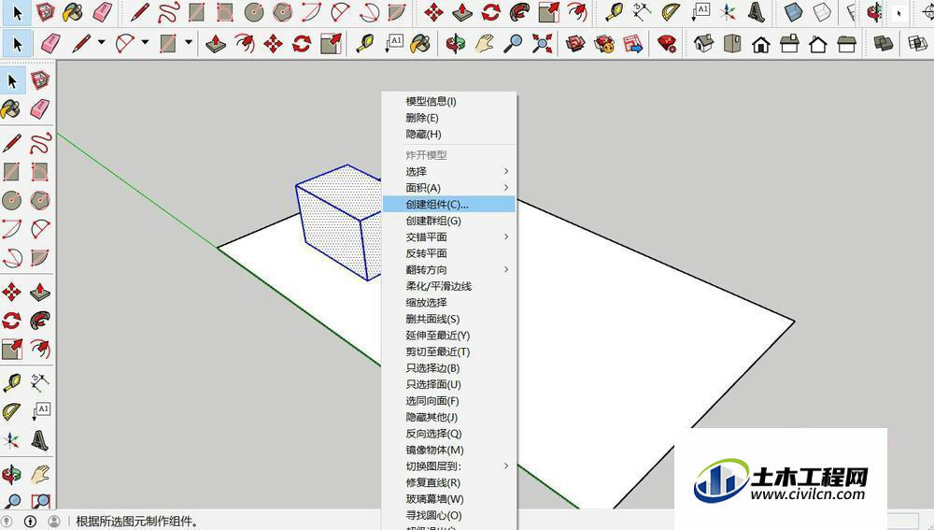934x530 pixels.
Task: Pick the Protractor in left vertical toolbar
Action: 11,411
